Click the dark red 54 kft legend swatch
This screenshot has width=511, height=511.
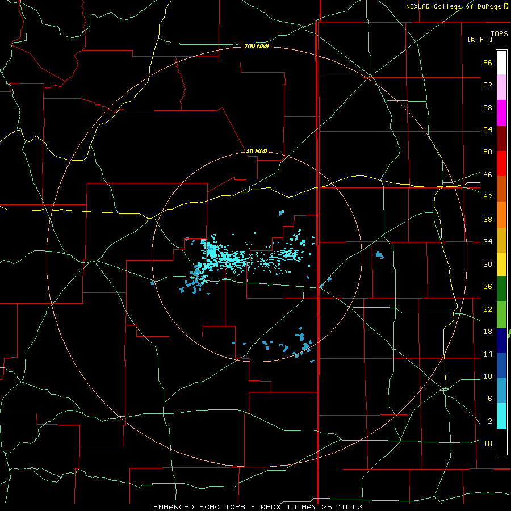pyautogui.click(x=501, y=138)
